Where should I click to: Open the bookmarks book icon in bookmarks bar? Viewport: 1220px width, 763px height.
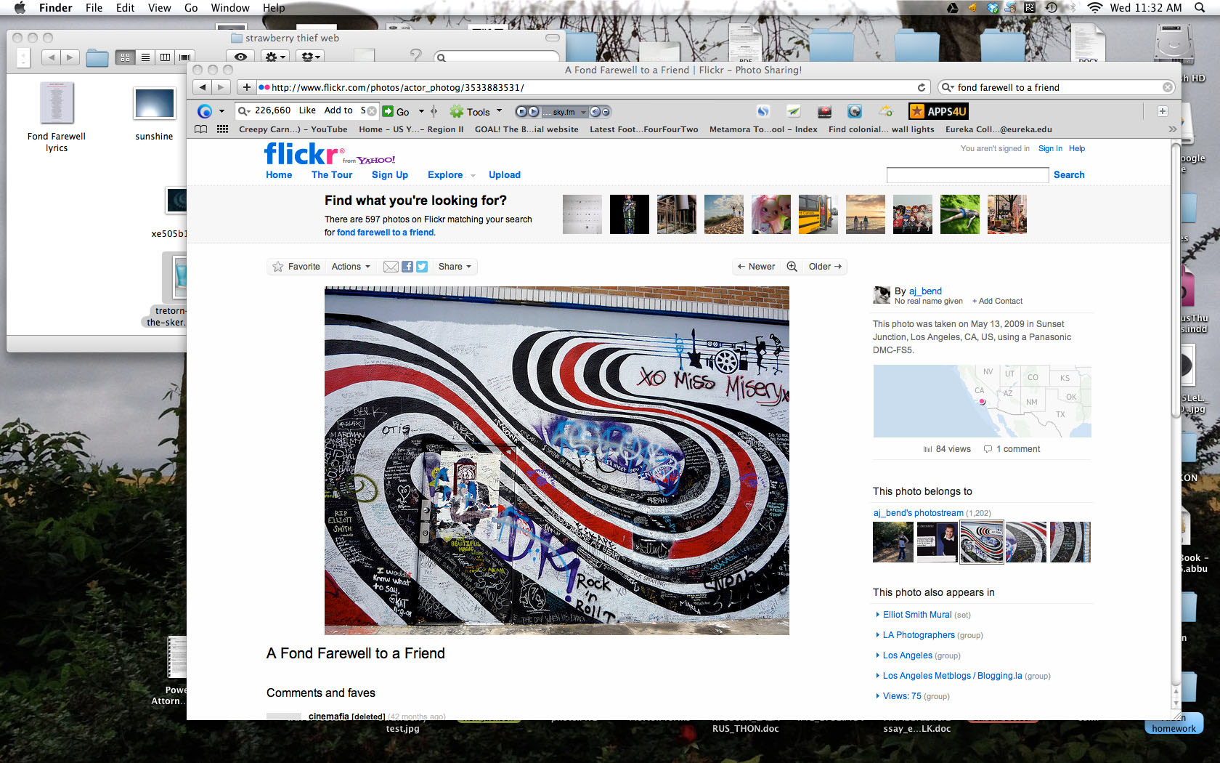201,129
